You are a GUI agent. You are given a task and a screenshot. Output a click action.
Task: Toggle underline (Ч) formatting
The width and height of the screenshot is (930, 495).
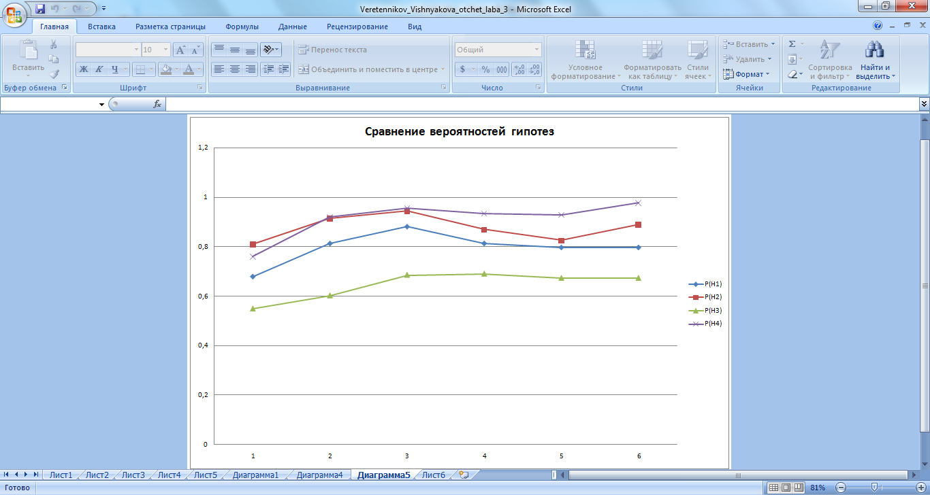[x=115, y=69]
